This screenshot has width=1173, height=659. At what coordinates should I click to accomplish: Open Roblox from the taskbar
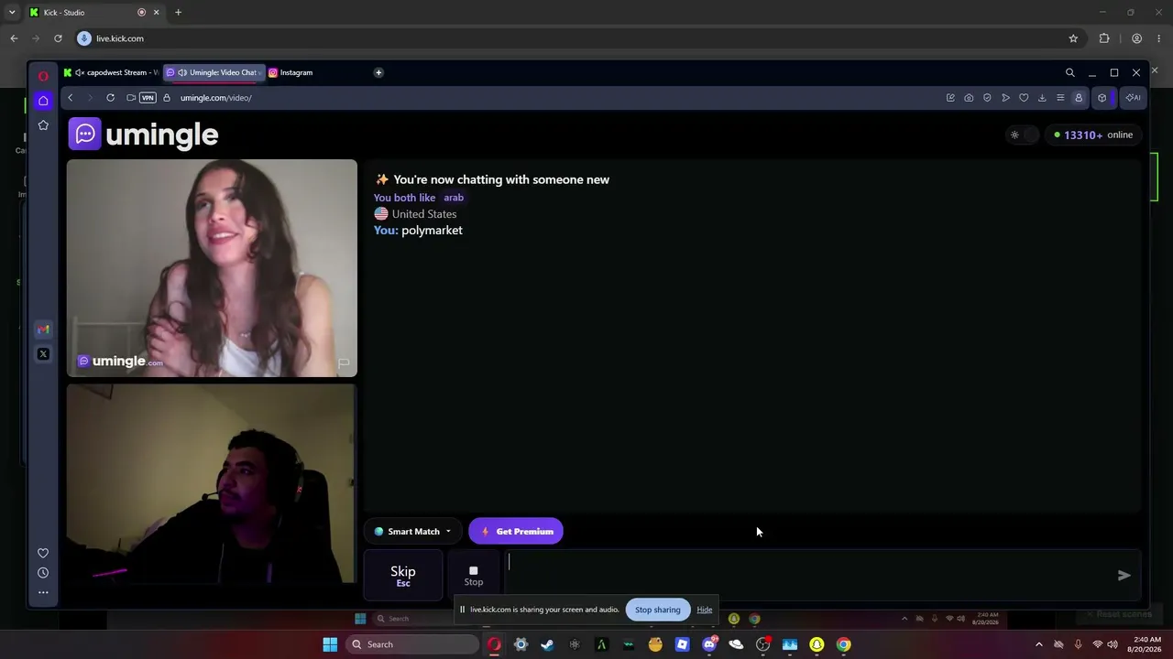pyautogui.click(x=682, y=644)
